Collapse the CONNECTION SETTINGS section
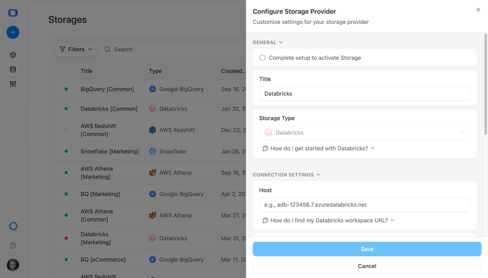488x278 pixels. (x=286, y=175)
